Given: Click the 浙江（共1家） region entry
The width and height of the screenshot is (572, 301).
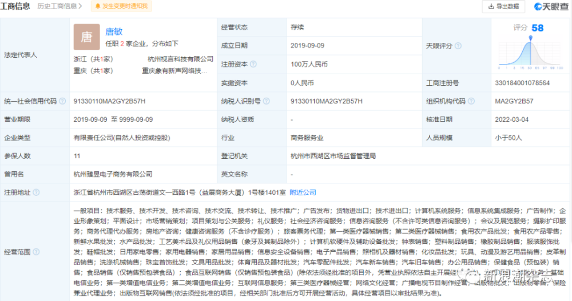Looking at the screenshot, I should pyautogui.click(x=93, y=59).
